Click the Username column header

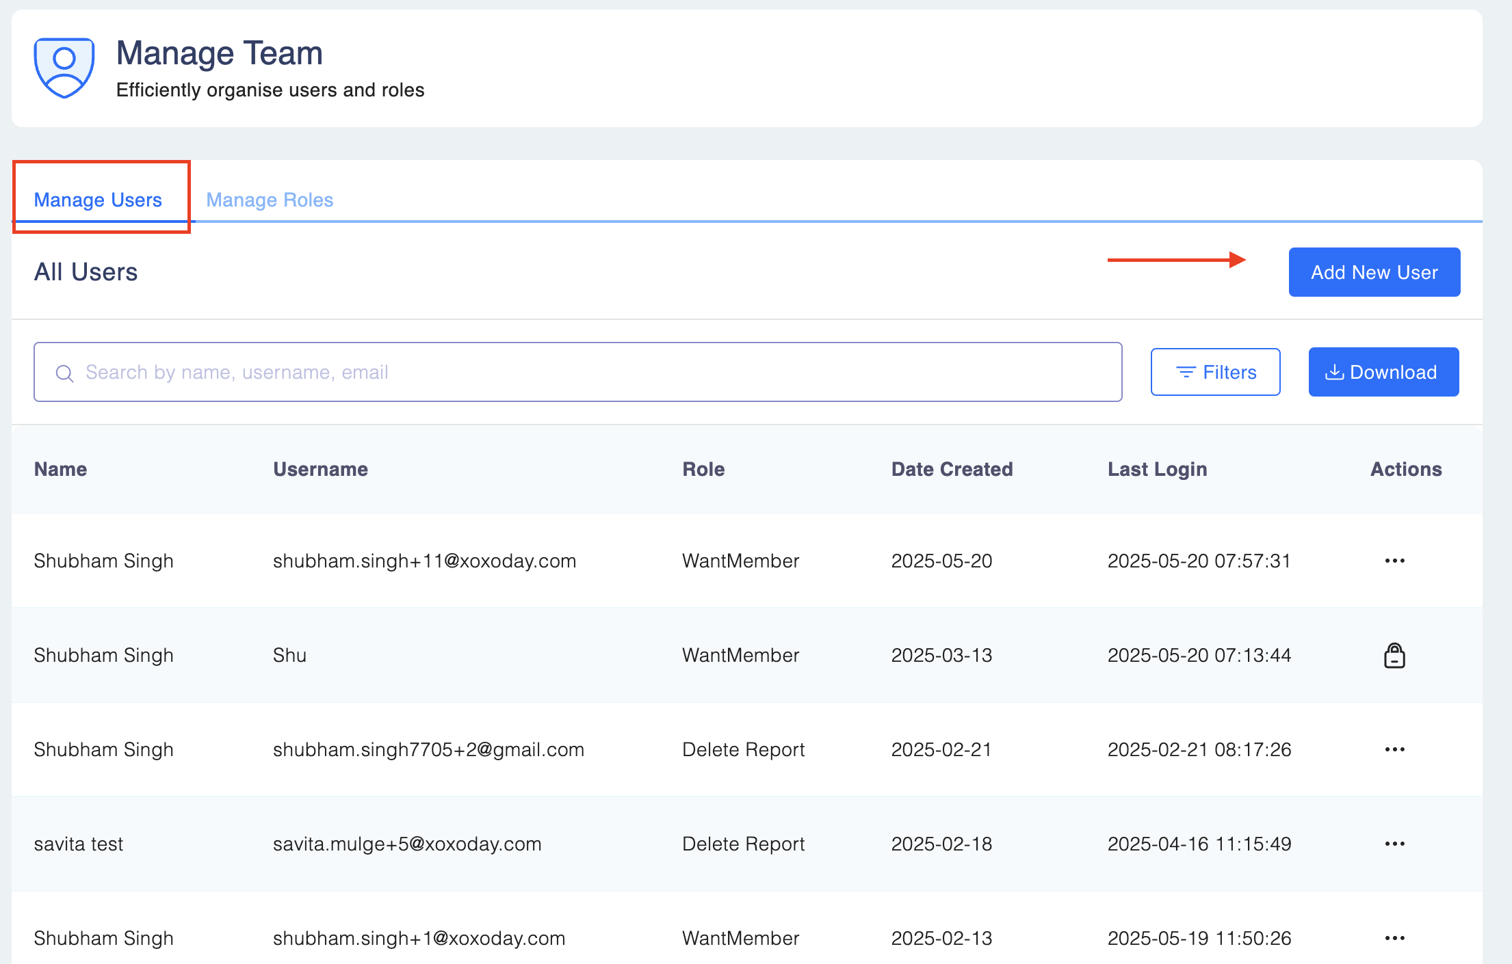[320, 469]
